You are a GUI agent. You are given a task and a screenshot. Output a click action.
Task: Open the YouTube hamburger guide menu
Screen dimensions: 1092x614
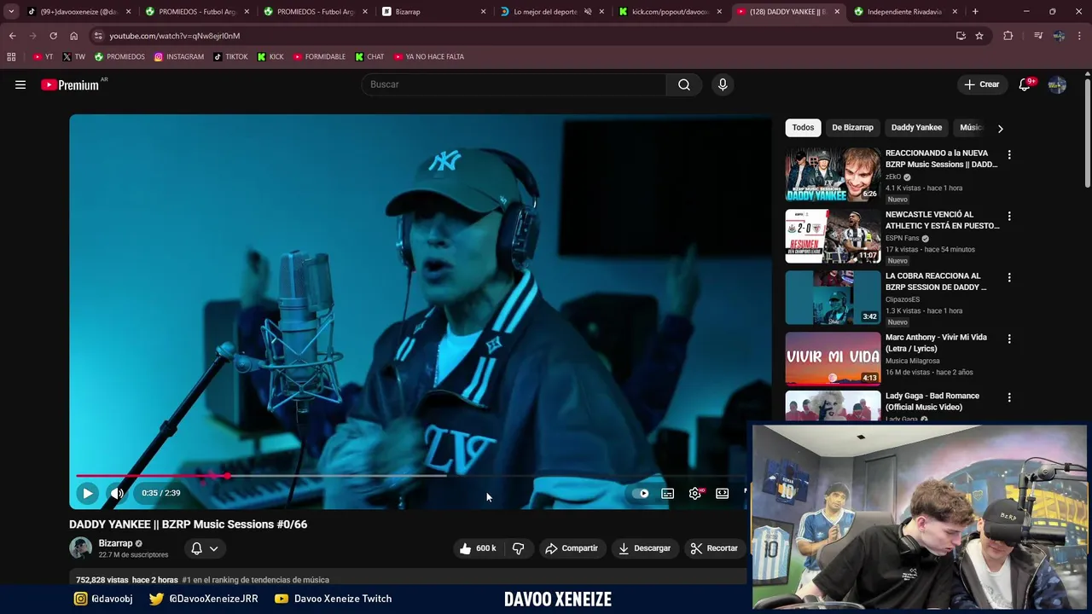click(20, 84)
